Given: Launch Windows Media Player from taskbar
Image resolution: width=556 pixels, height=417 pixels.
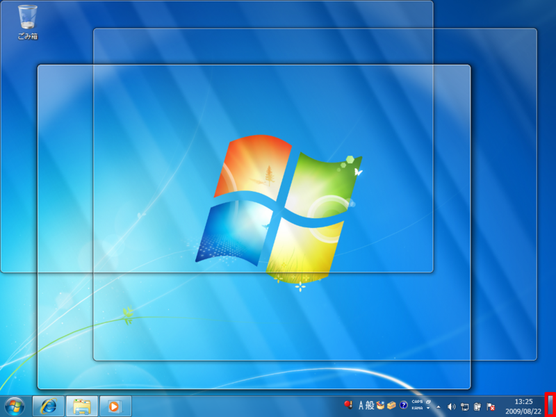Looking at the screenshot, I should pos(115,407).
